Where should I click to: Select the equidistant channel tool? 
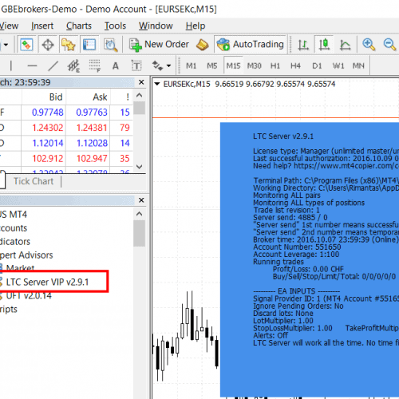[73, 65]
